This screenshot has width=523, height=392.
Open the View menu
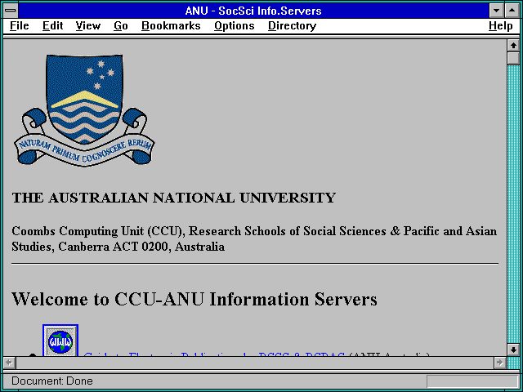pos(88,26)
